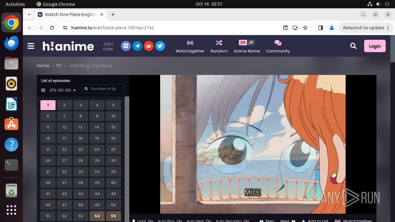The width and height of the screenshot is (395, 222).
Task: Click the video player frame
Action: [x=253, y=144]
